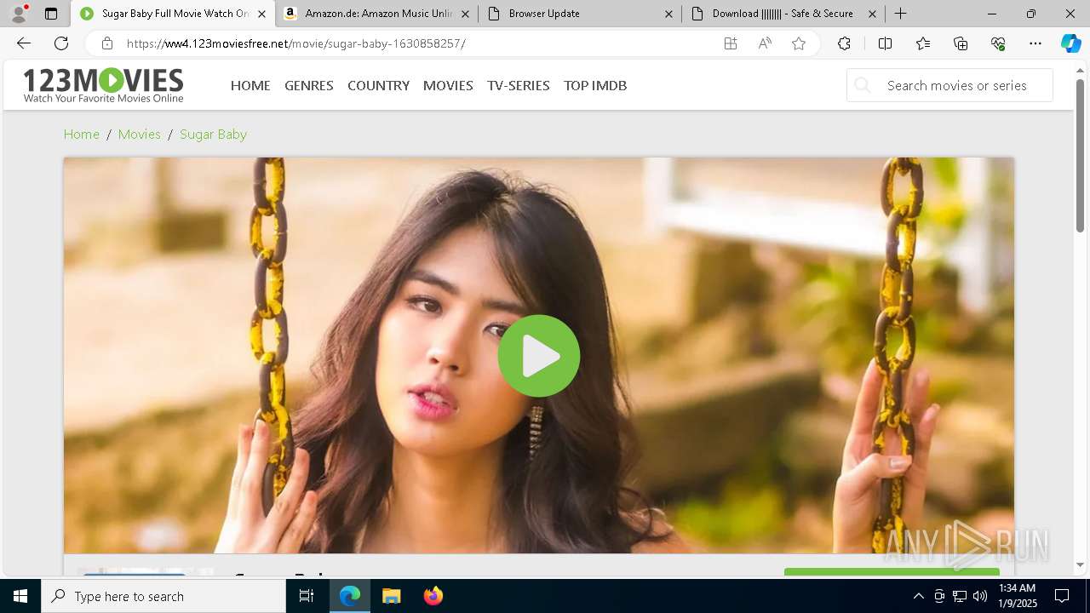Open COUNTRY menu
This screenshot has width=1090, height=613.
coord(378,85)
